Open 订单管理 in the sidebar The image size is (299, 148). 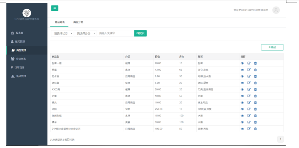tap(27, 68)
